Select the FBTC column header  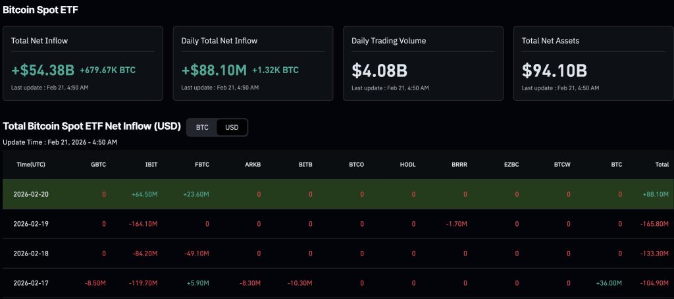coord(201,164)
